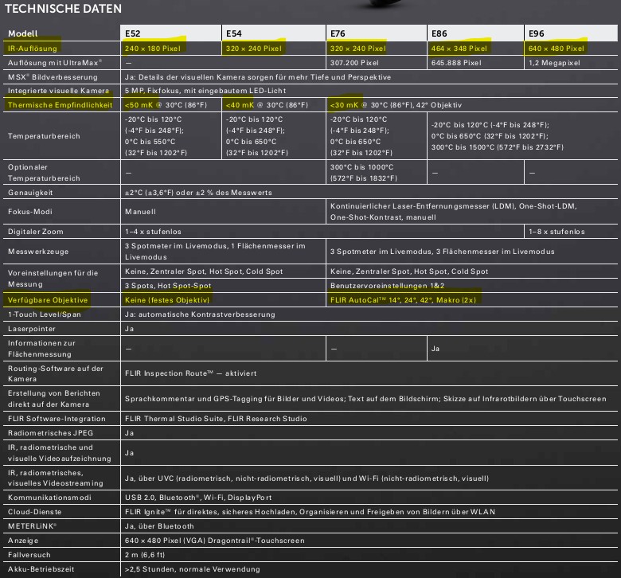Select the E52 model column header
Screen dimensions: 621x578
[x=133, y=34]
